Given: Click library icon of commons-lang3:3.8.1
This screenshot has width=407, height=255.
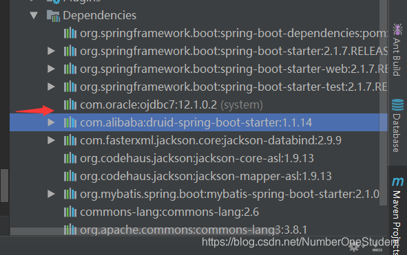Looking at the screenshot, I should point(70,230).
